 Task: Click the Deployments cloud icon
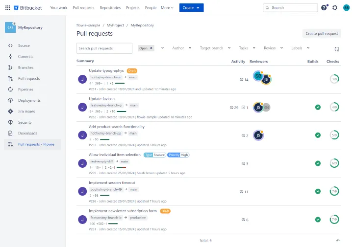[x=10, y=100]
